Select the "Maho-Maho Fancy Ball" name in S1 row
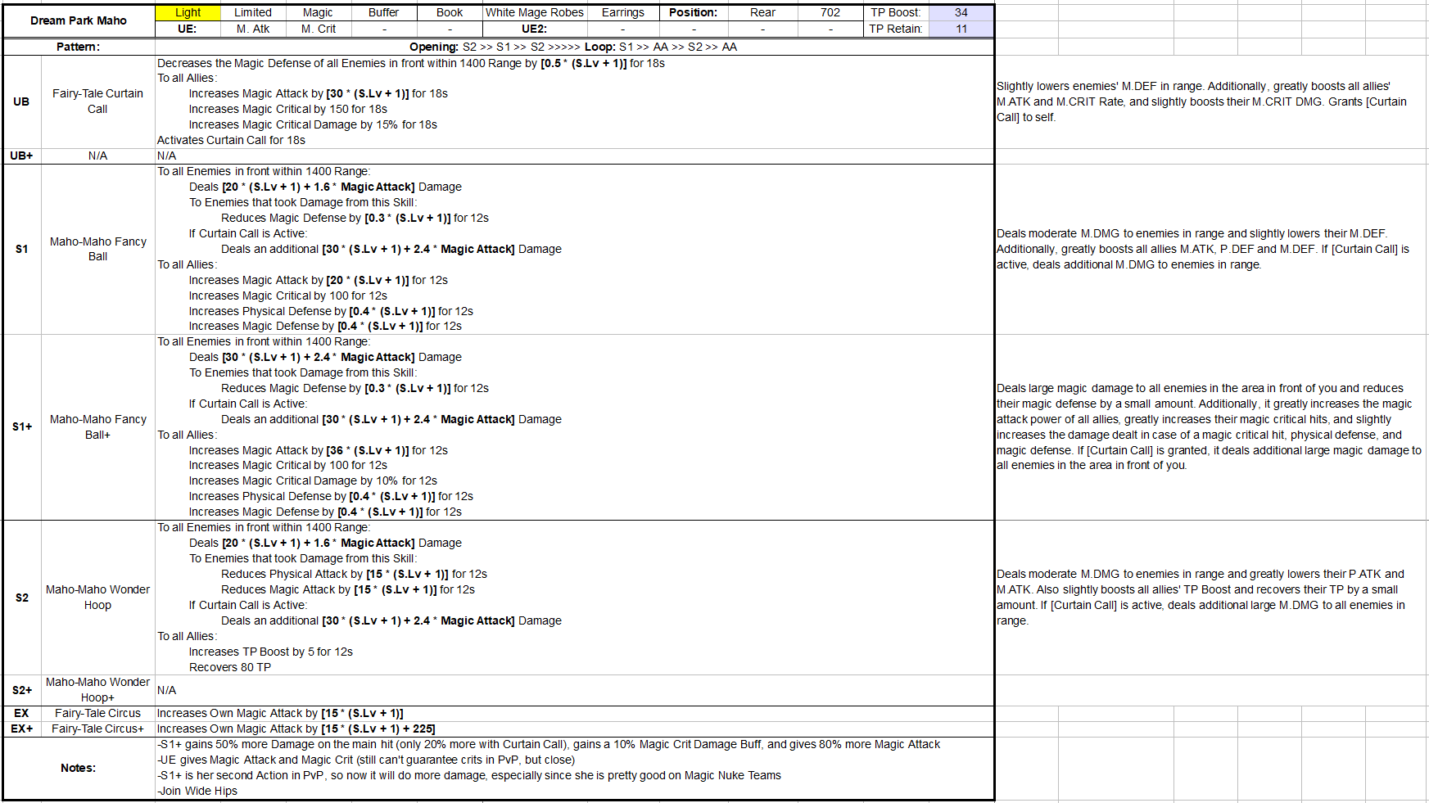Viewport: 1429px width, 803px height. 97,249
